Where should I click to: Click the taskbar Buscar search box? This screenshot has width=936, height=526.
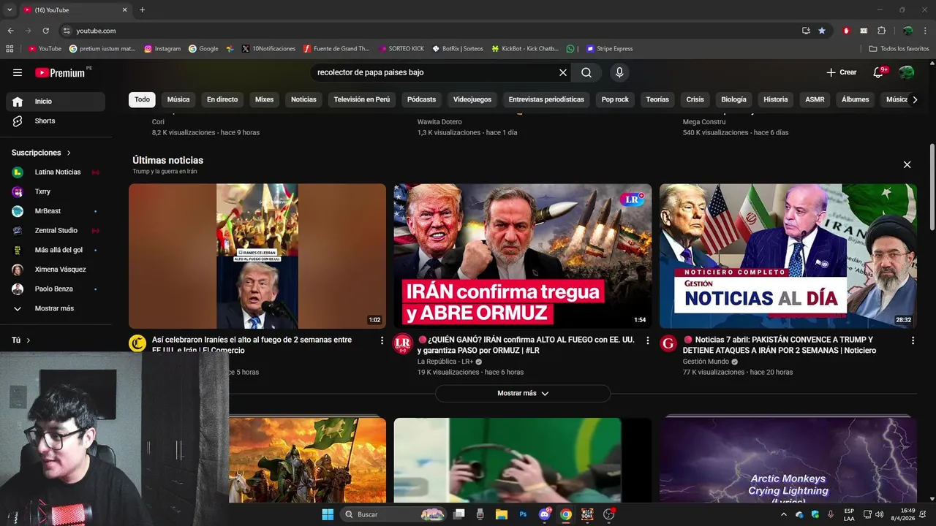395,514
